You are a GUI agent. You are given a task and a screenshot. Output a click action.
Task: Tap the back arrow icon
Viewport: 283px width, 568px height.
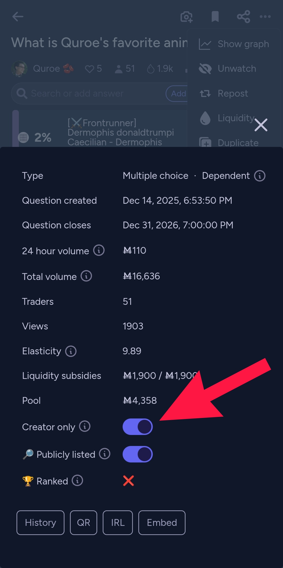(x=18, y=16)
